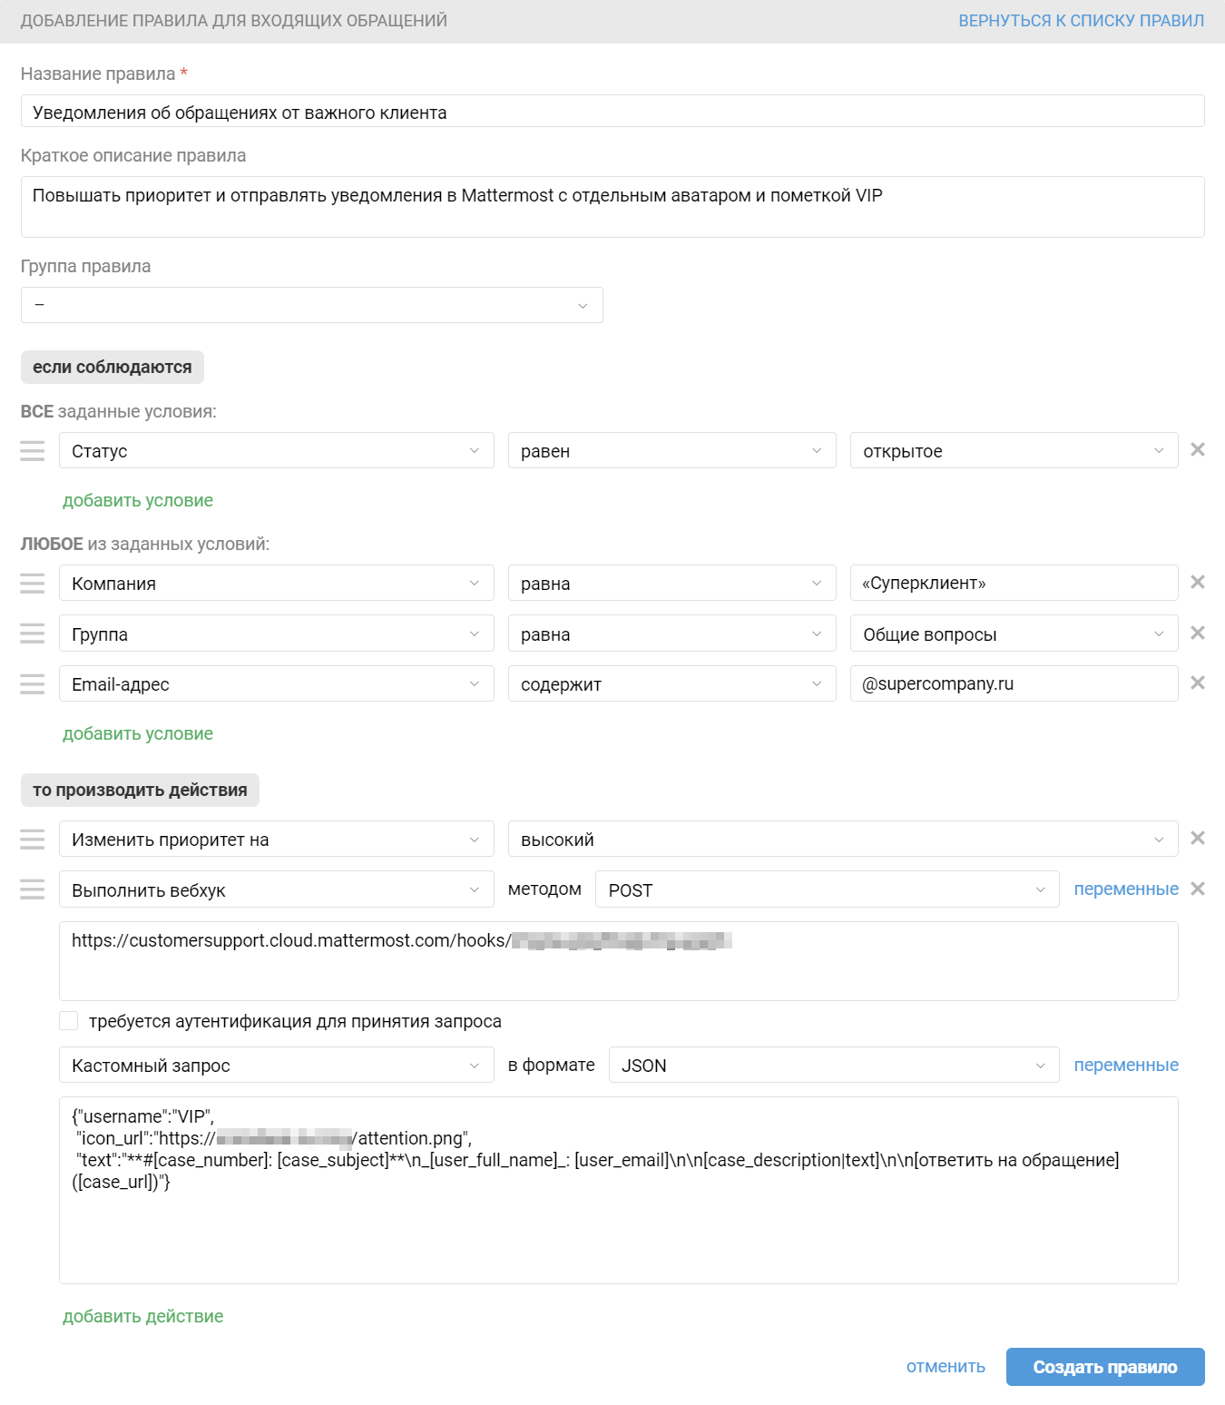Viewport: 1225px width, 1405px height.
Task: Open the высокий priority dropdown
Action: pos(843,840)
